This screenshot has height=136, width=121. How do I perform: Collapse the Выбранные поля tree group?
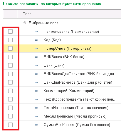coord(25,23)
